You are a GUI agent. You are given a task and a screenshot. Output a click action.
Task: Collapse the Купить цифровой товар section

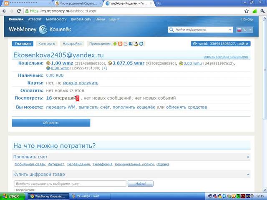tap(248, 174)
